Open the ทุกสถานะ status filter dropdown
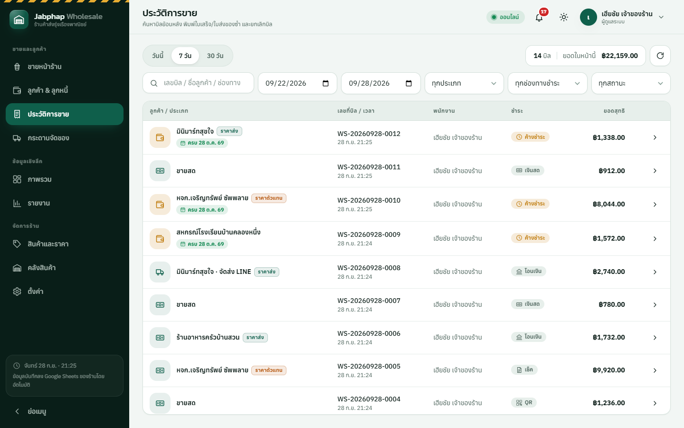The width and height of the screenshot is (684, 428). click(x=631, y=83)
